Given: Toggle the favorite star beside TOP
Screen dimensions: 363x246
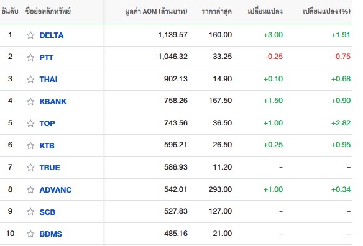Looking at the screenshot, I should click(30, 124).
